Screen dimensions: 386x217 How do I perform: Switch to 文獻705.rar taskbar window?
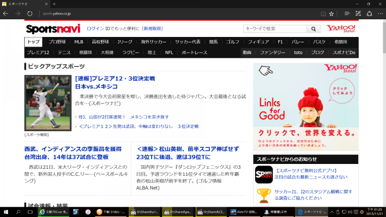click(x=54, y=212)
